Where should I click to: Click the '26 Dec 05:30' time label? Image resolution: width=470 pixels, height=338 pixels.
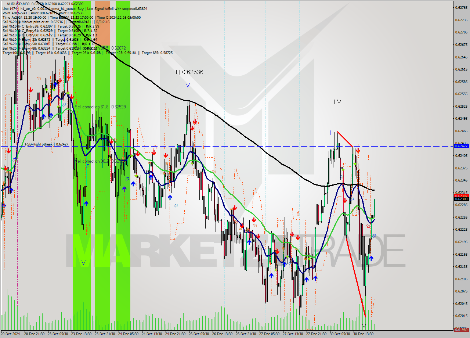[x=199, y=334]
